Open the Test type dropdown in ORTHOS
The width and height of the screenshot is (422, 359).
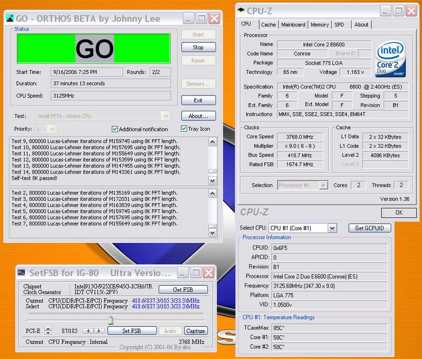[166, 116]
